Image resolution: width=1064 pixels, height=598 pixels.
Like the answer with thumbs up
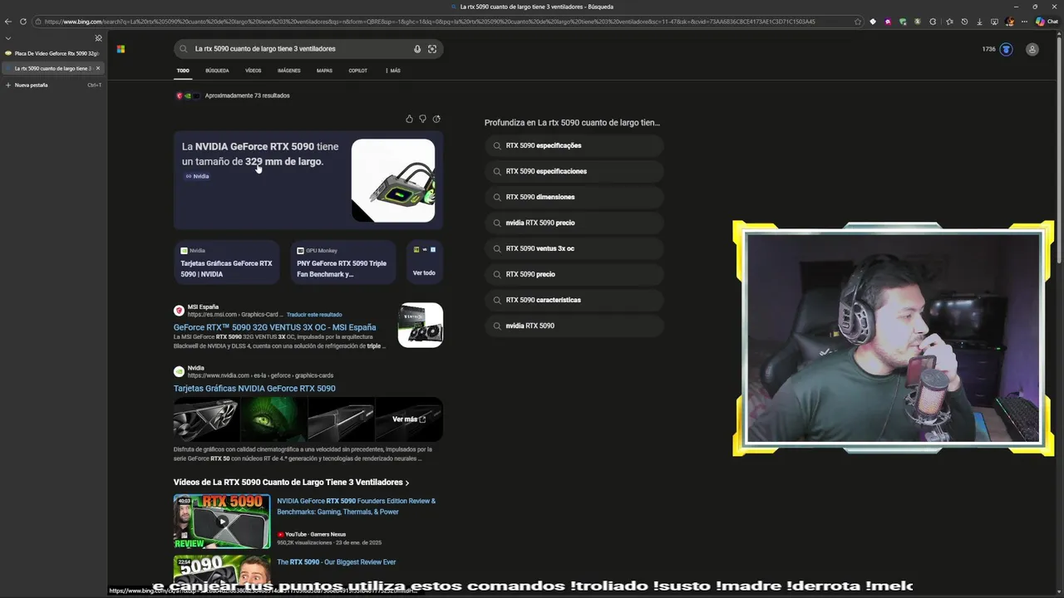pyautogui.click(x=409, y=119)
